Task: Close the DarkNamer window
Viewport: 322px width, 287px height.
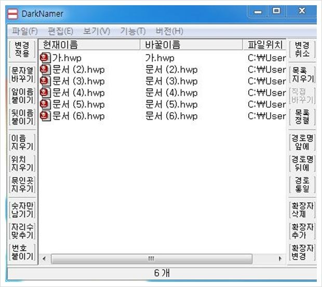Action: [302, 11]
